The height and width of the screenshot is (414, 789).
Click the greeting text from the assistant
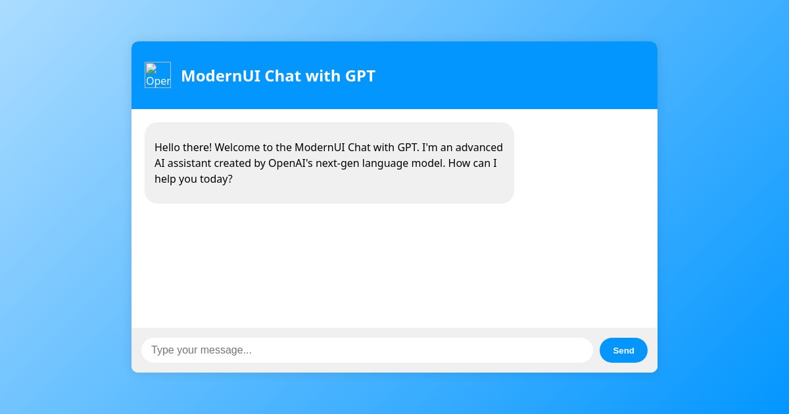pos(329,163)
